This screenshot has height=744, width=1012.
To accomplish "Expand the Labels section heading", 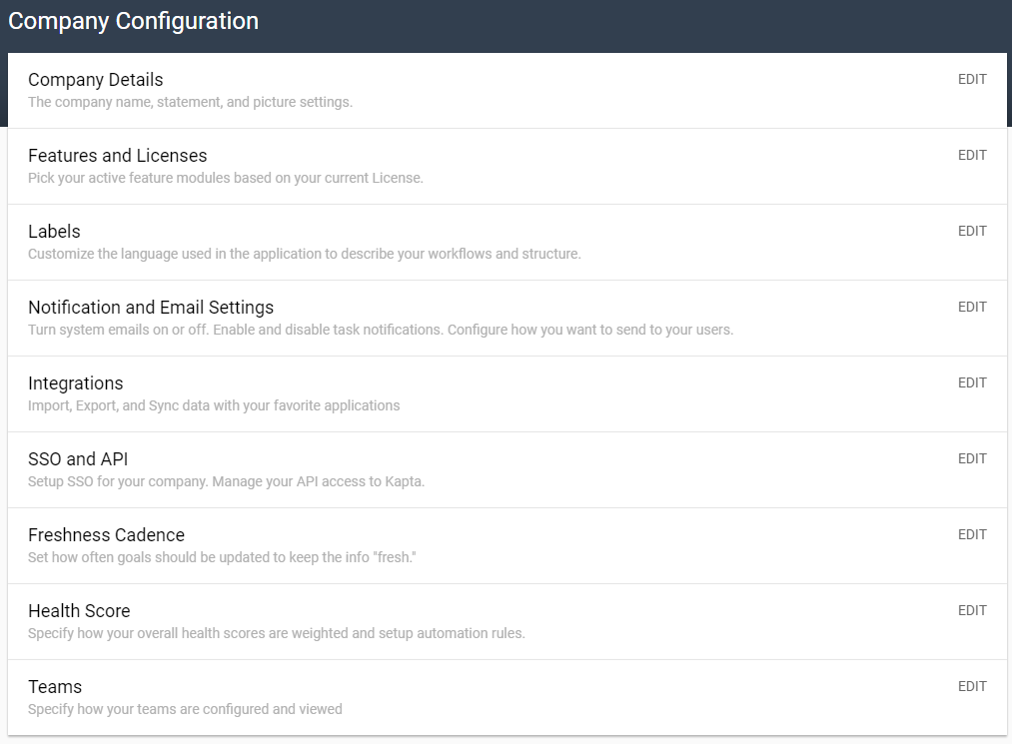I will (x=54, y=232).
